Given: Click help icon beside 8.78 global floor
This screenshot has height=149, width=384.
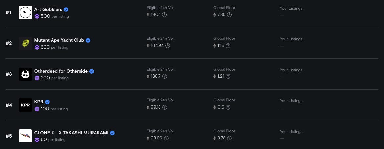Looking at the screenshot, I should point(229,138).
